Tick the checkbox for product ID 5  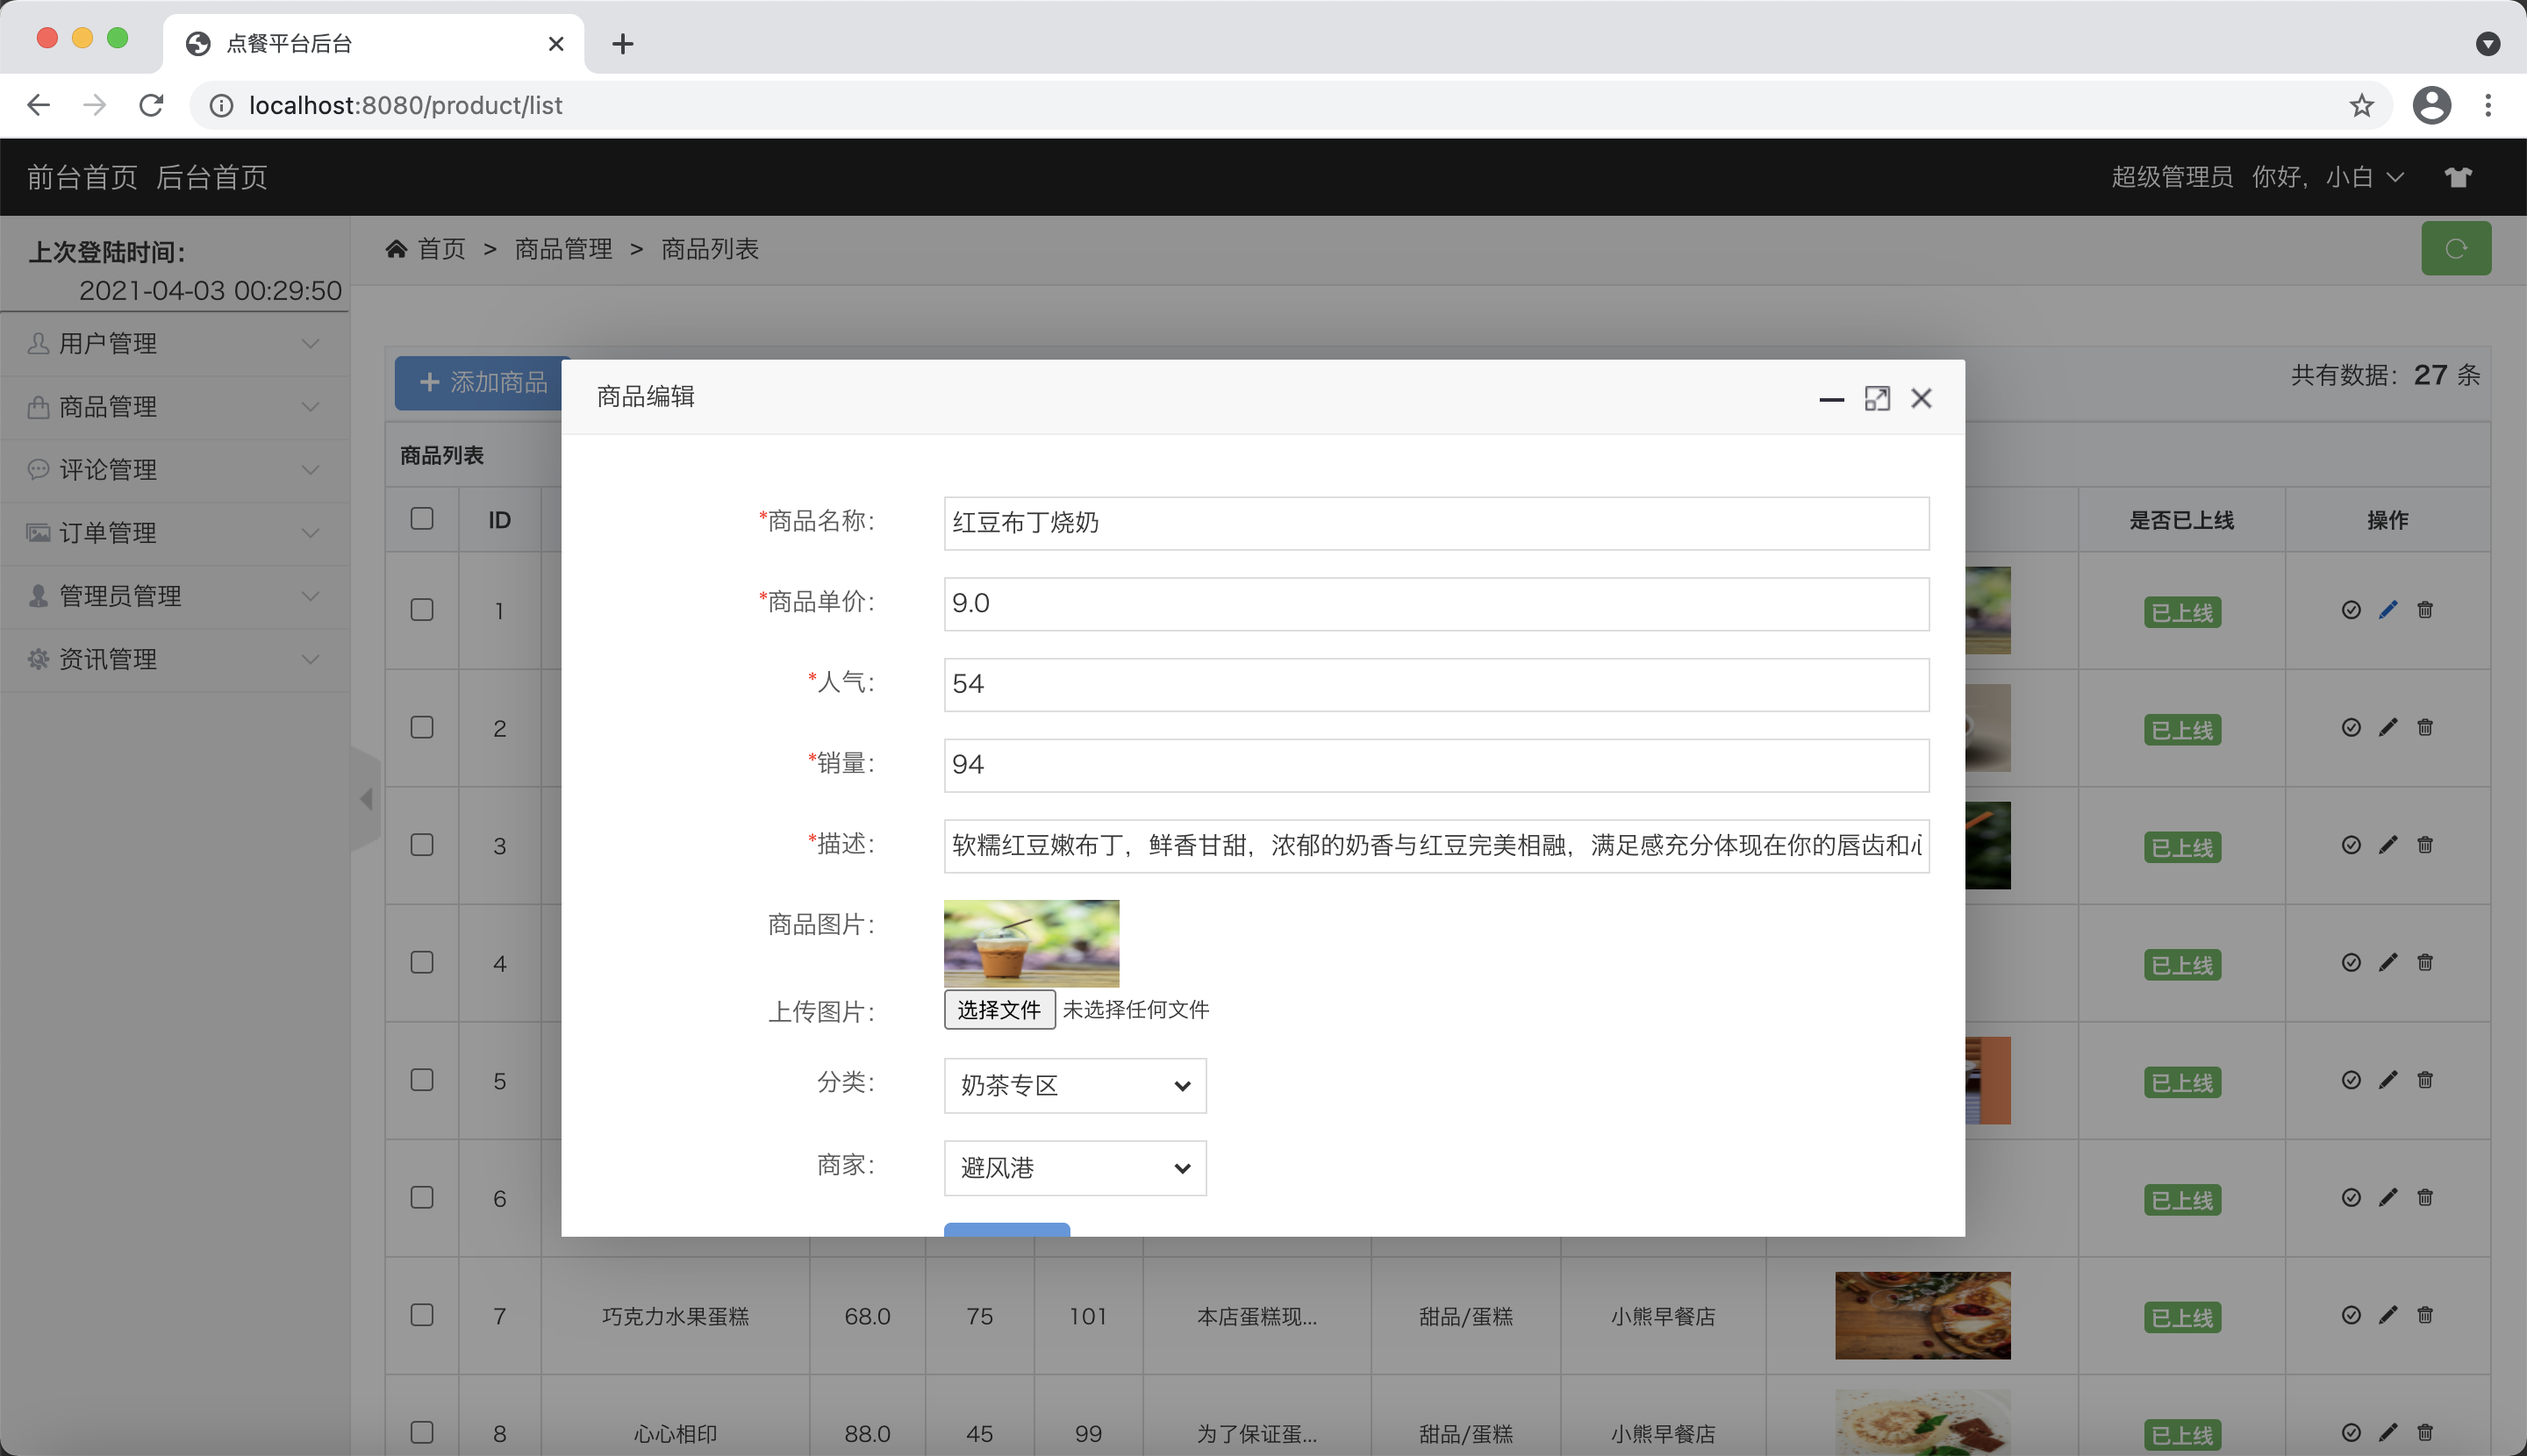(422, 1080)
